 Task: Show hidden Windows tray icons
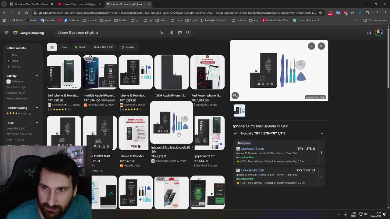tap(339, 214)
